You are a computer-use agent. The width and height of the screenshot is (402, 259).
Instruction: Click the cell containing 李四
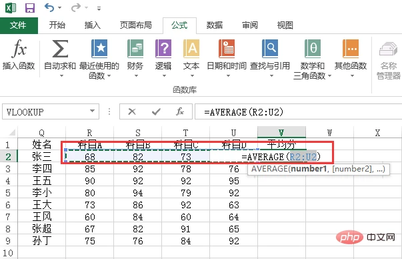pyautogui.click(x=41, y=169)
